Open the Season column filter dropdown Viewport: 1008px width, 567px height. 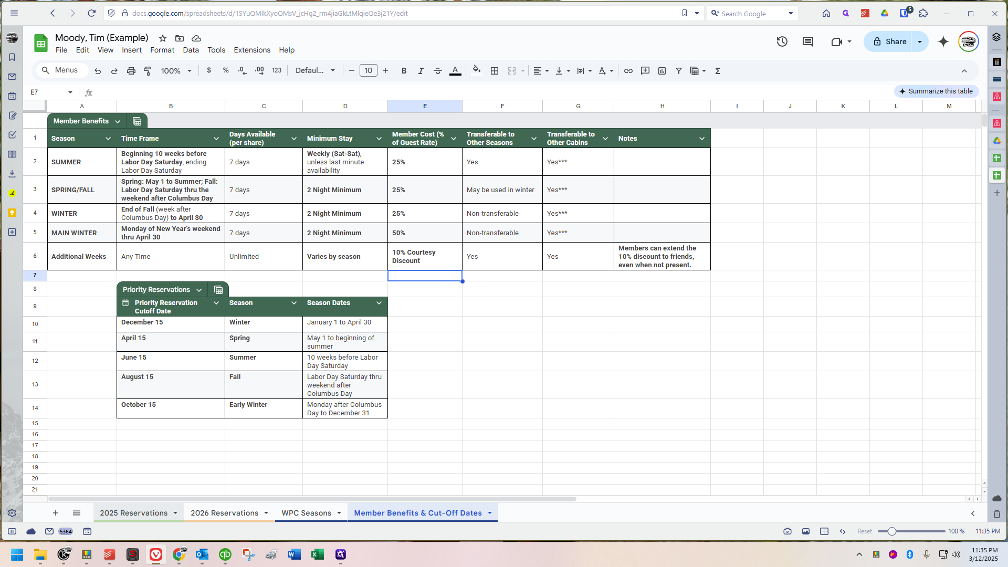[108, 139]
